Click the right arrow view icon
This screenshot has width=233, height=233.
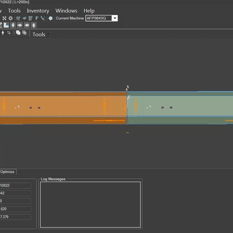tap(20, 25)
